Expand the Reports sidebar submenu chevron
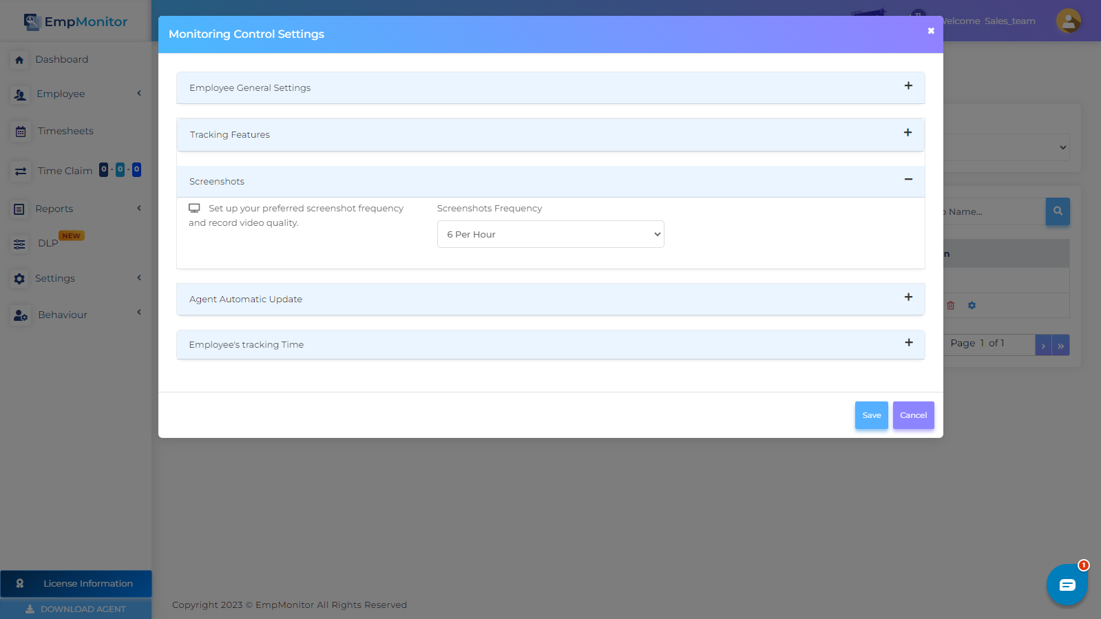The image size is (1101, 619). [x=139, y=209]
